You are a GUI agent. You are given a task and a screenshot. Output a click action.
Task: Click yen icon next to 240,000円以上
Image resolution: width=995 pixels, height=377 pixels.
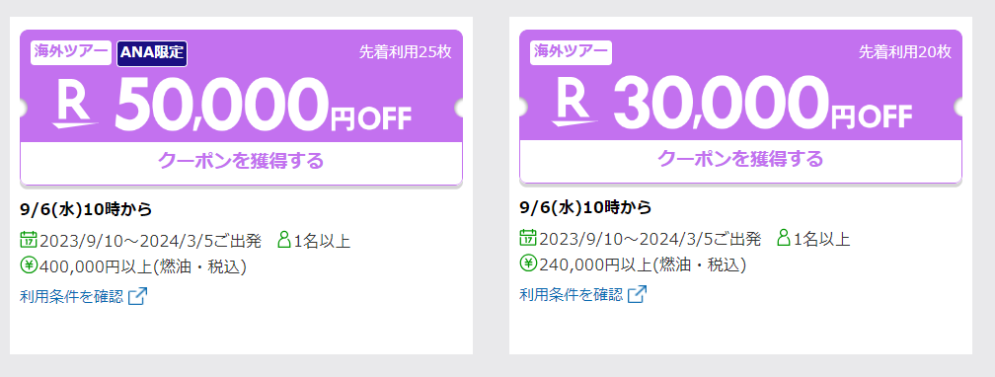[x=528, y=263]
